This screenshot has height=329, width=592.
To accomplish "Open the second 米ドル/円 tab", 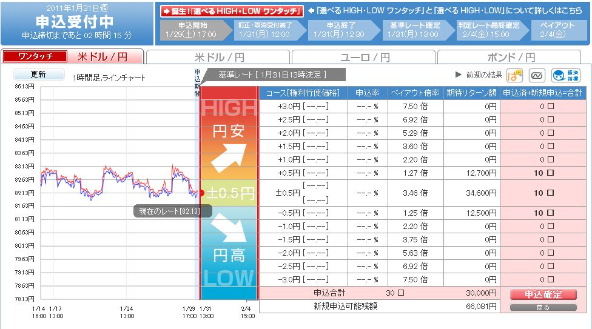I will coord(218,58).
